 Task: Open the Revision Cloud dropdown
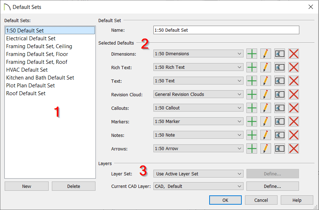(x=198, y=94)
